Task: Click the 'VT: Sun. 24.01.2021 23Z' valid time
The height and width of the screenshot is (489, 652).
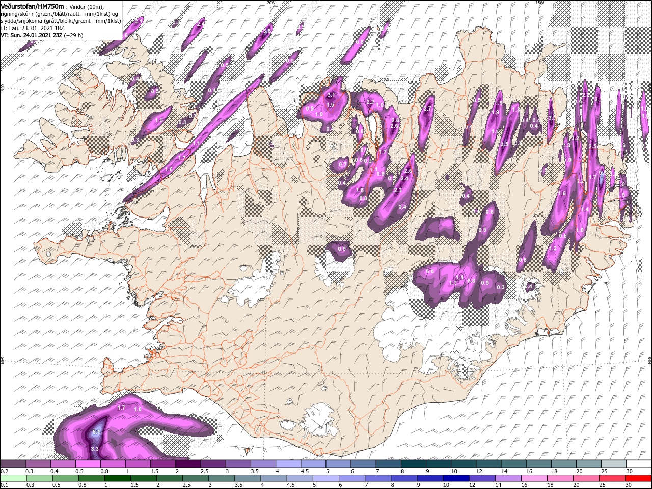Action: (32, 35)
